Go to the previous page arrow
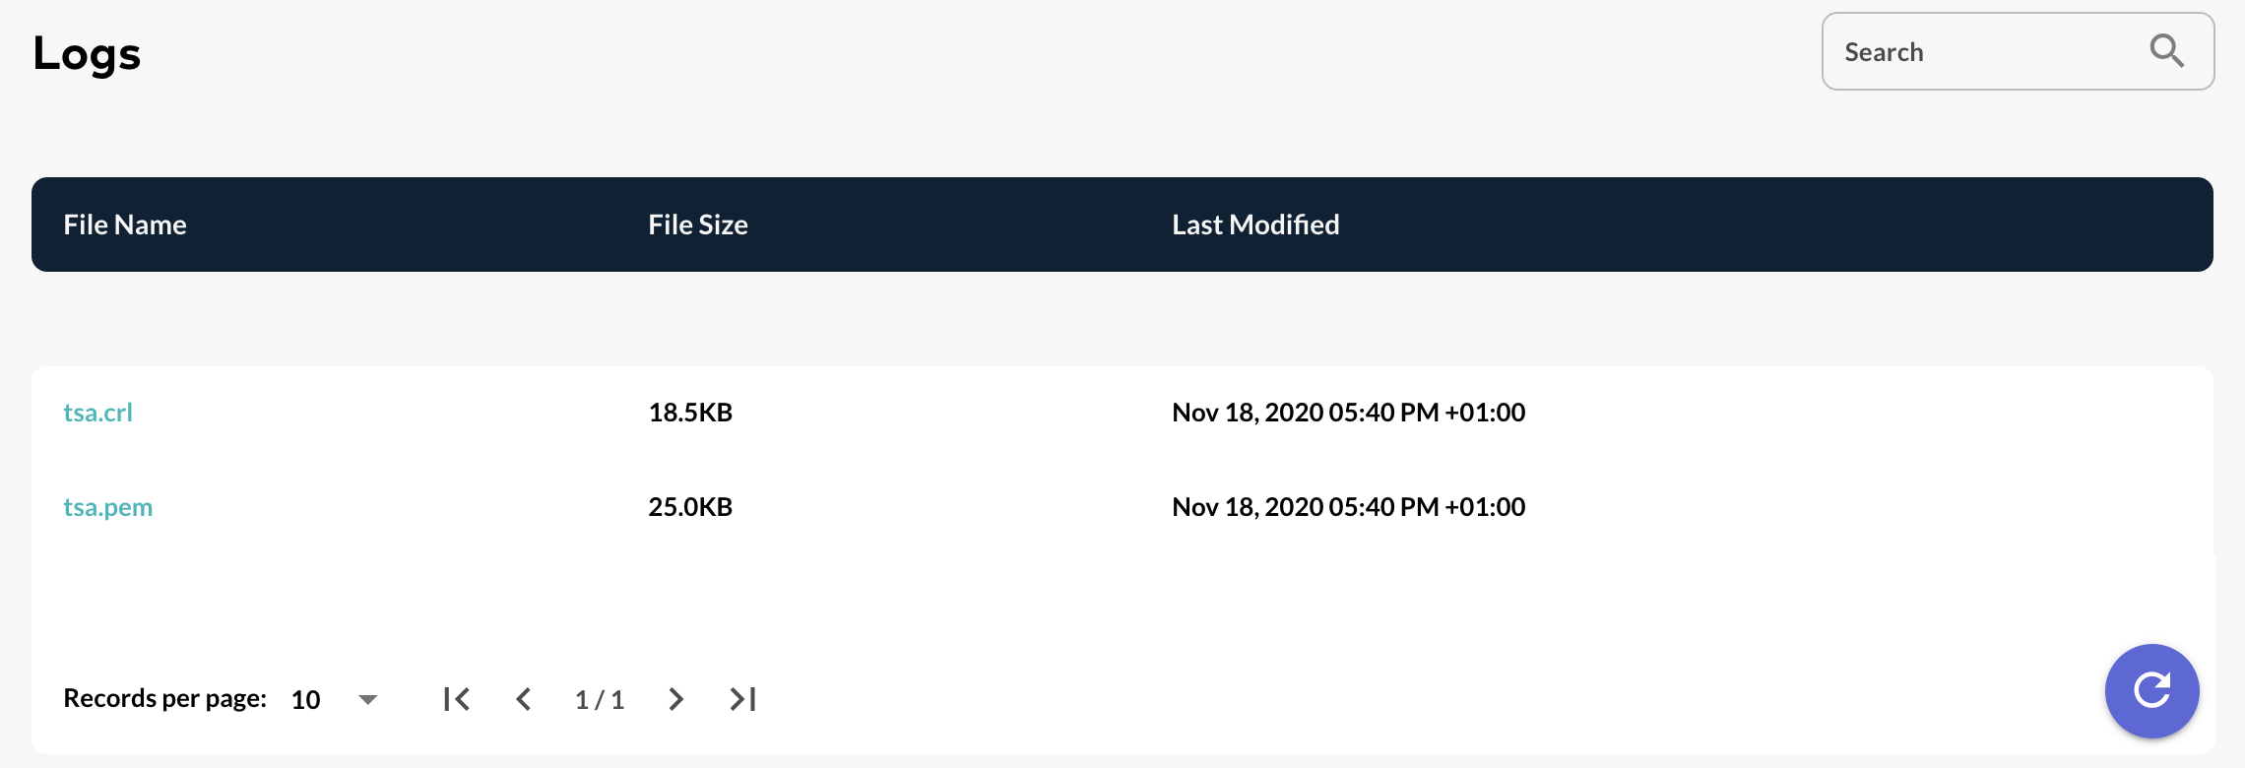The height and width of the screenshot is (768, 2245). [x=525, y=699]
